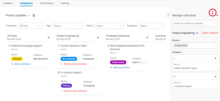Open the Settings tab
220x101 pixels.
coord(65,3)
